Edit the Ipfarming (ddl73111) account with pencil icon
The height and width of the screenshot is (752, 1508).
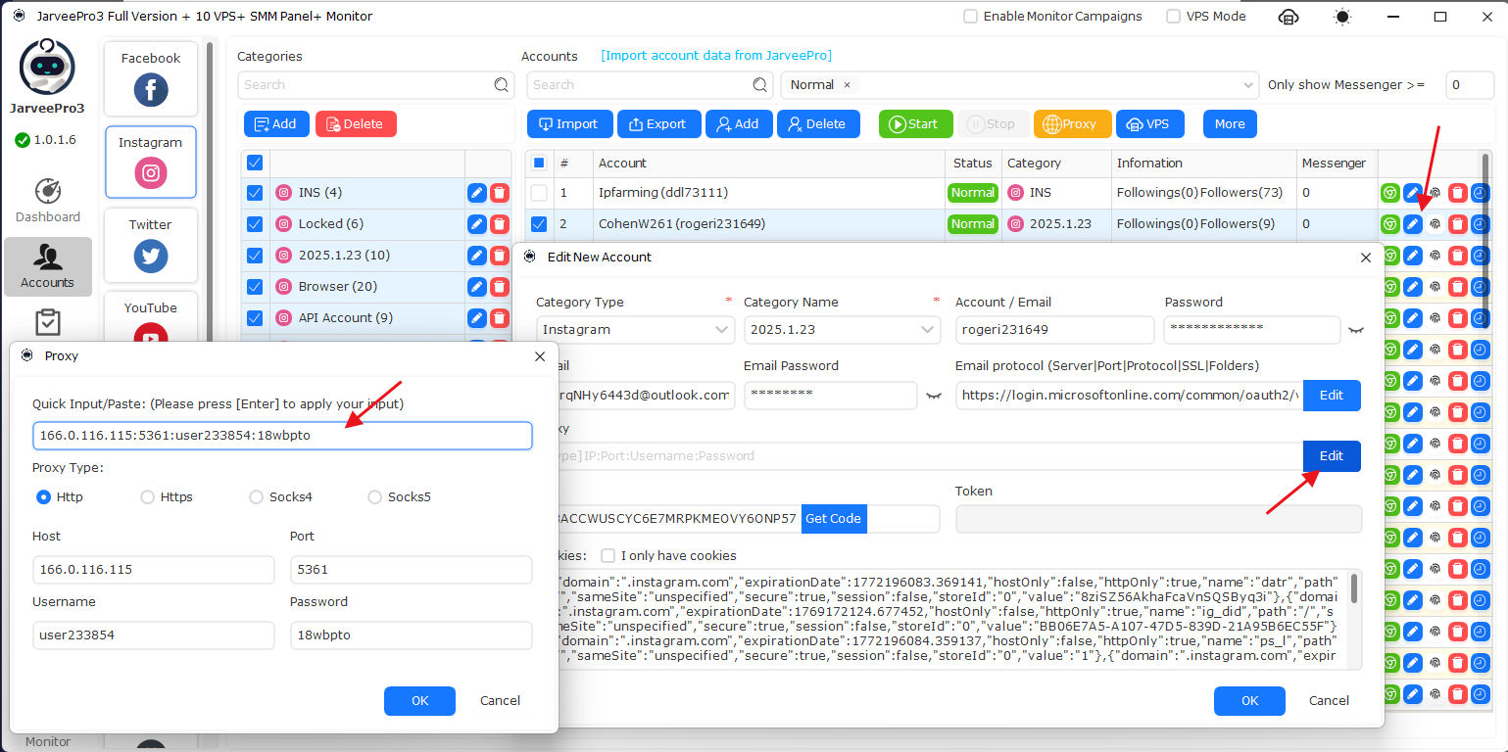click(x=1412, y=193)
